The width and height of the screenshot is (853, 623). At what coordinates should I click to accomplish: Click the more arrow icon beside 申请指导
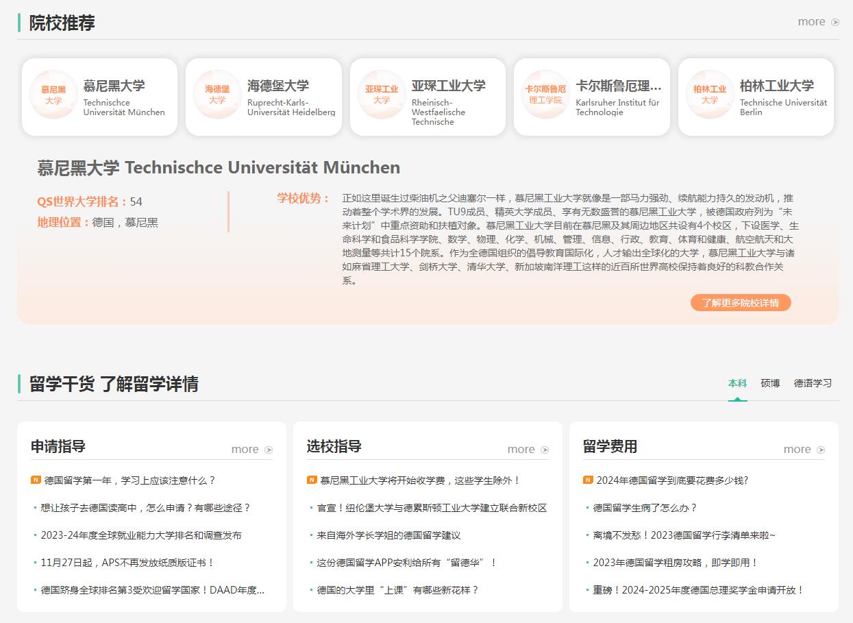coord(269,450)
